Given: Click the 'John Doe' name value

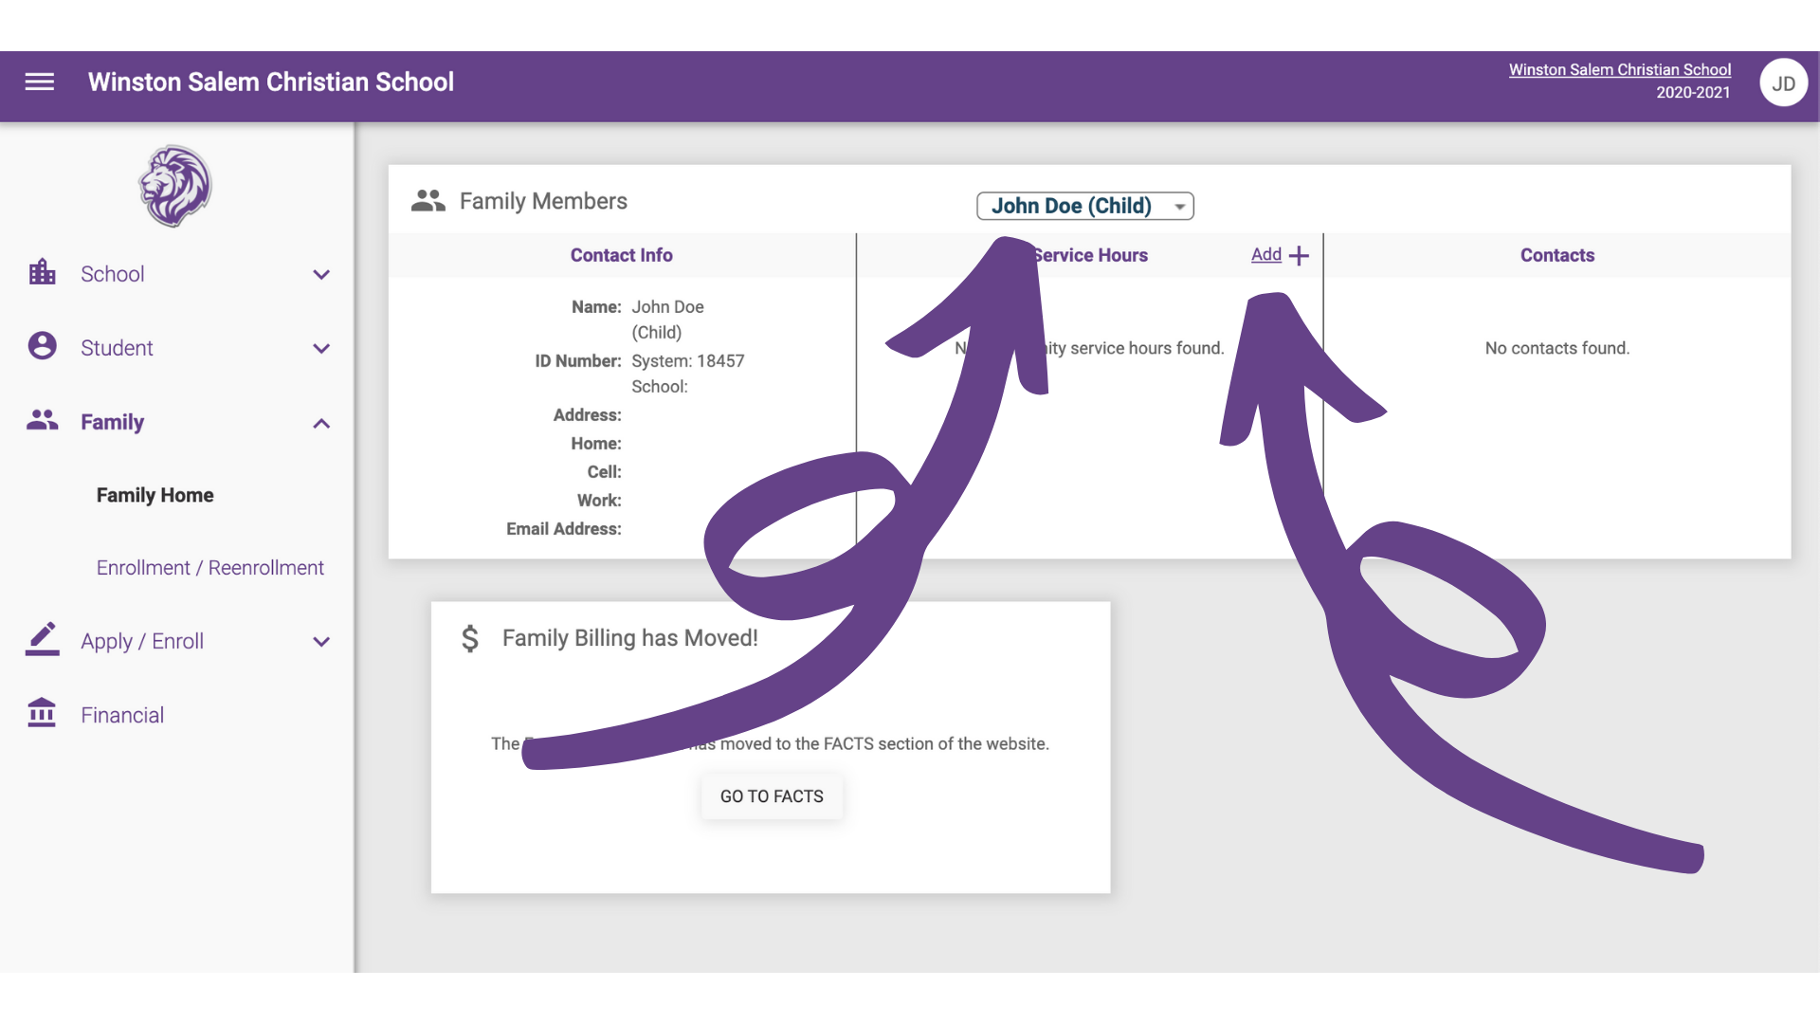Looking at the screenshot, I should coord(667,307).
